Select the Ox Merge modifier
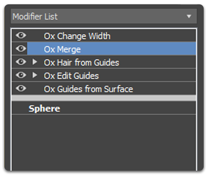This screenshot has width=208, height=175. (x=62, y=49)
